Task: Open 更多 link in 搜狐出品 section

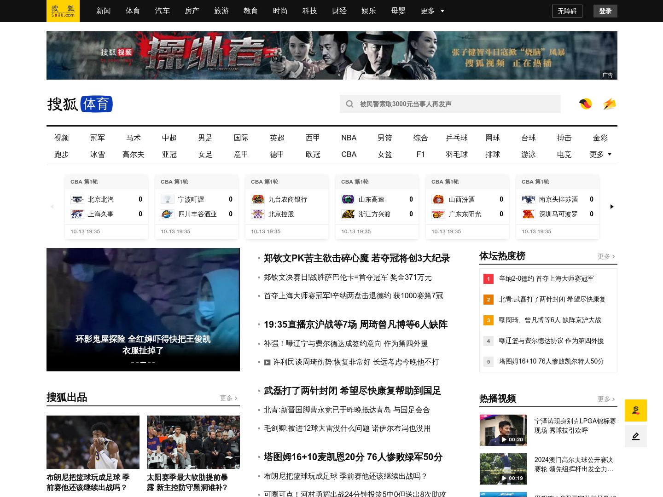Action: [228, 398]
